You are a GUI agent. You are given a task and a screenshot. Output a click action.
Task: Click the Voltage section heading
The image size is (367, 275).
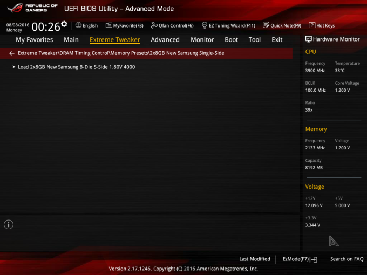(x=315, y=187)
